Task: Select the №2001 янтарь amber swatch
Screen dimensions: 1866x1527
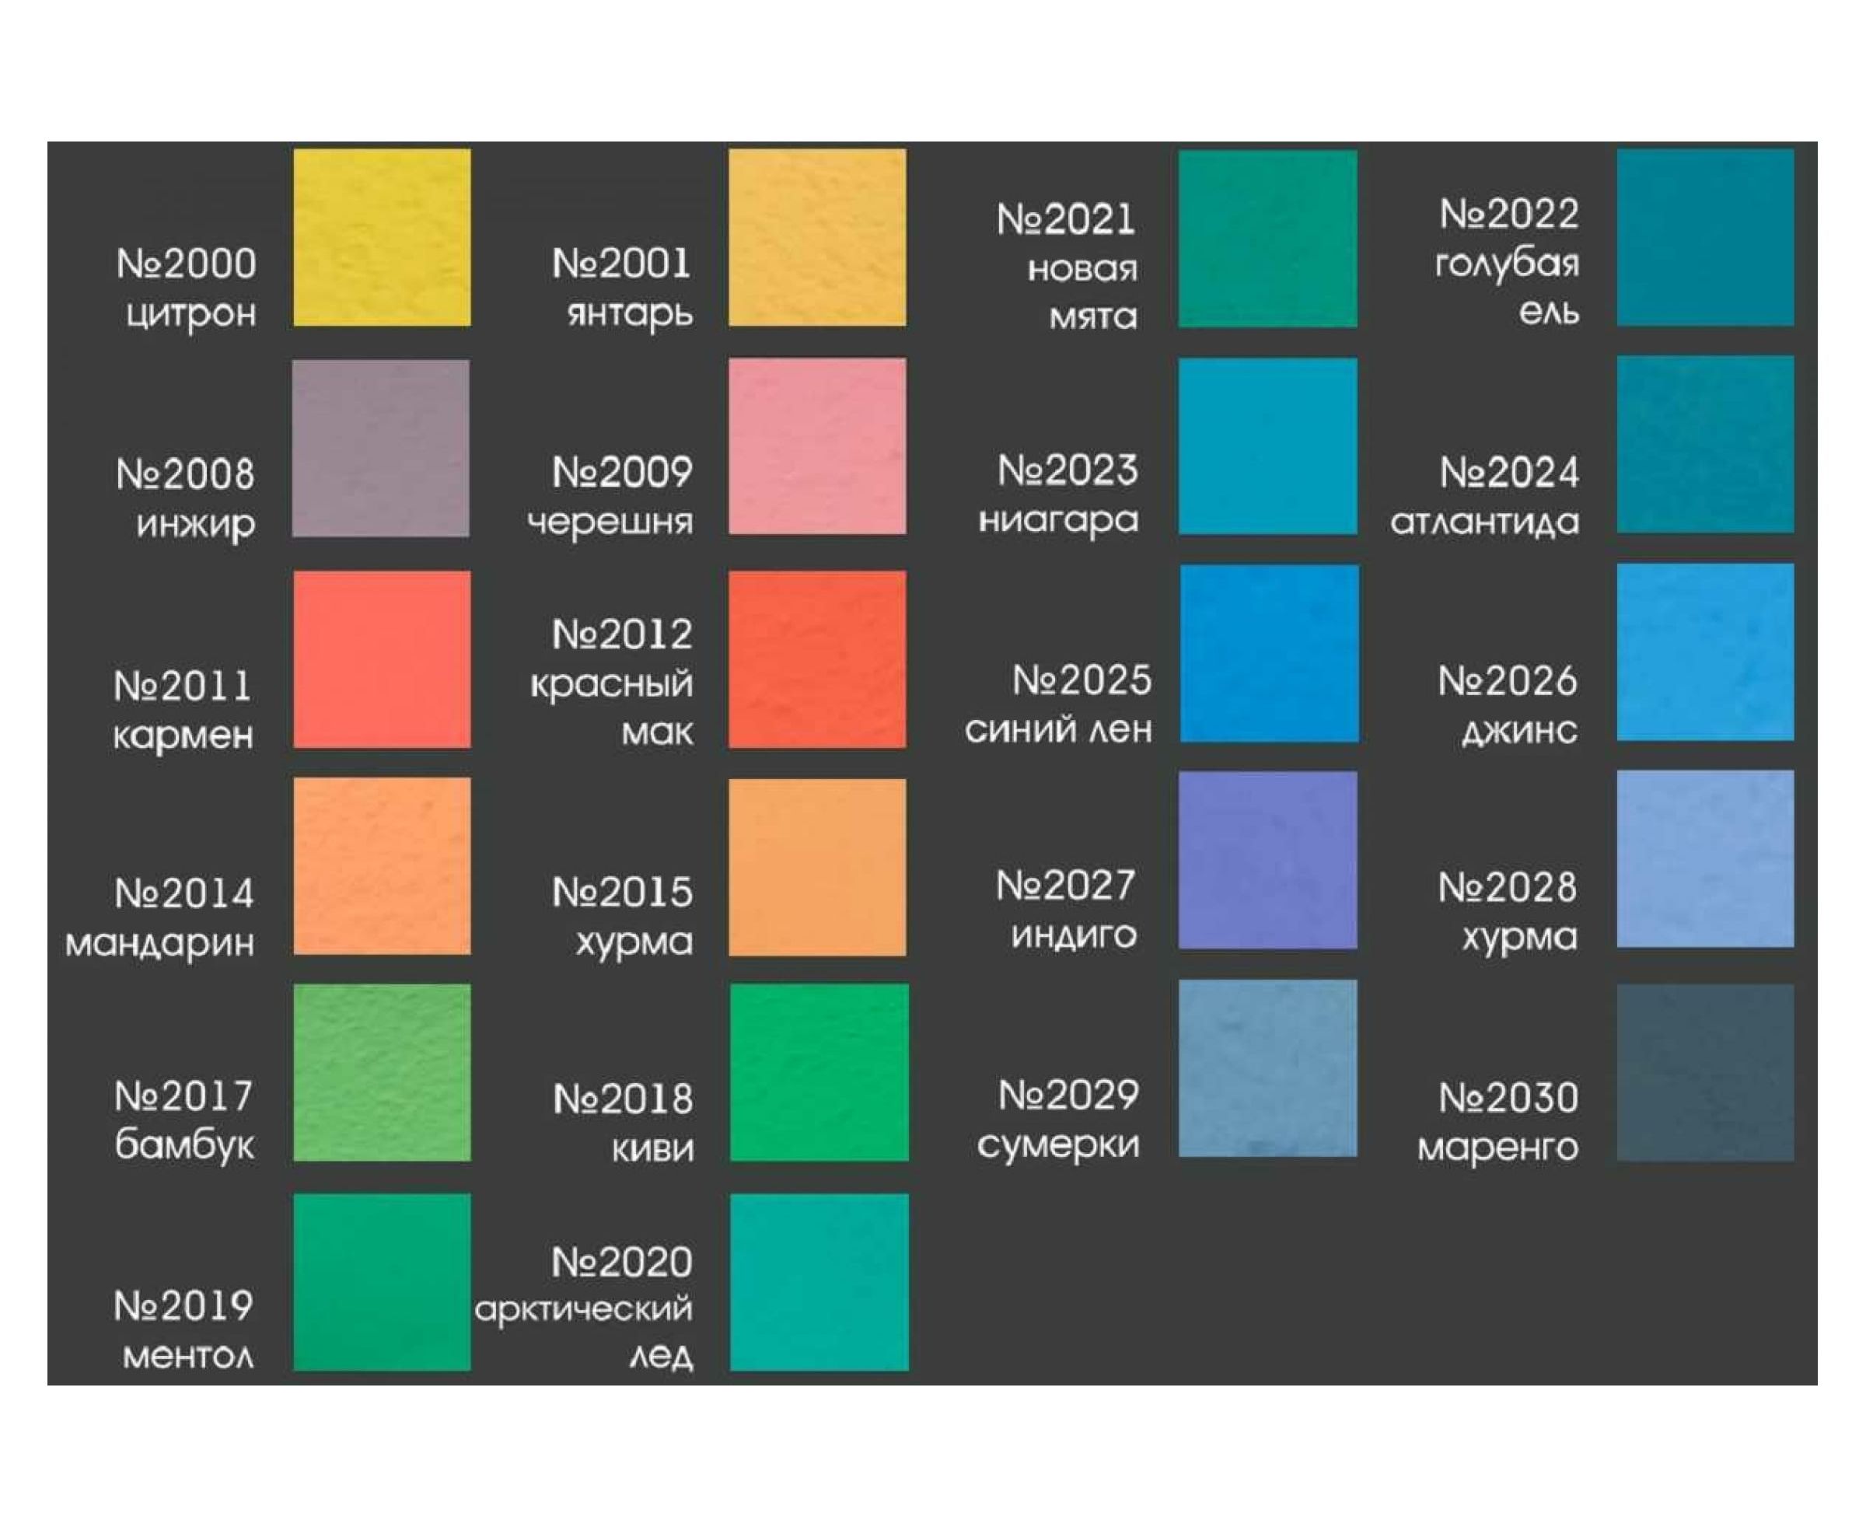Action: pyautogui.click(x=816, y=237)
